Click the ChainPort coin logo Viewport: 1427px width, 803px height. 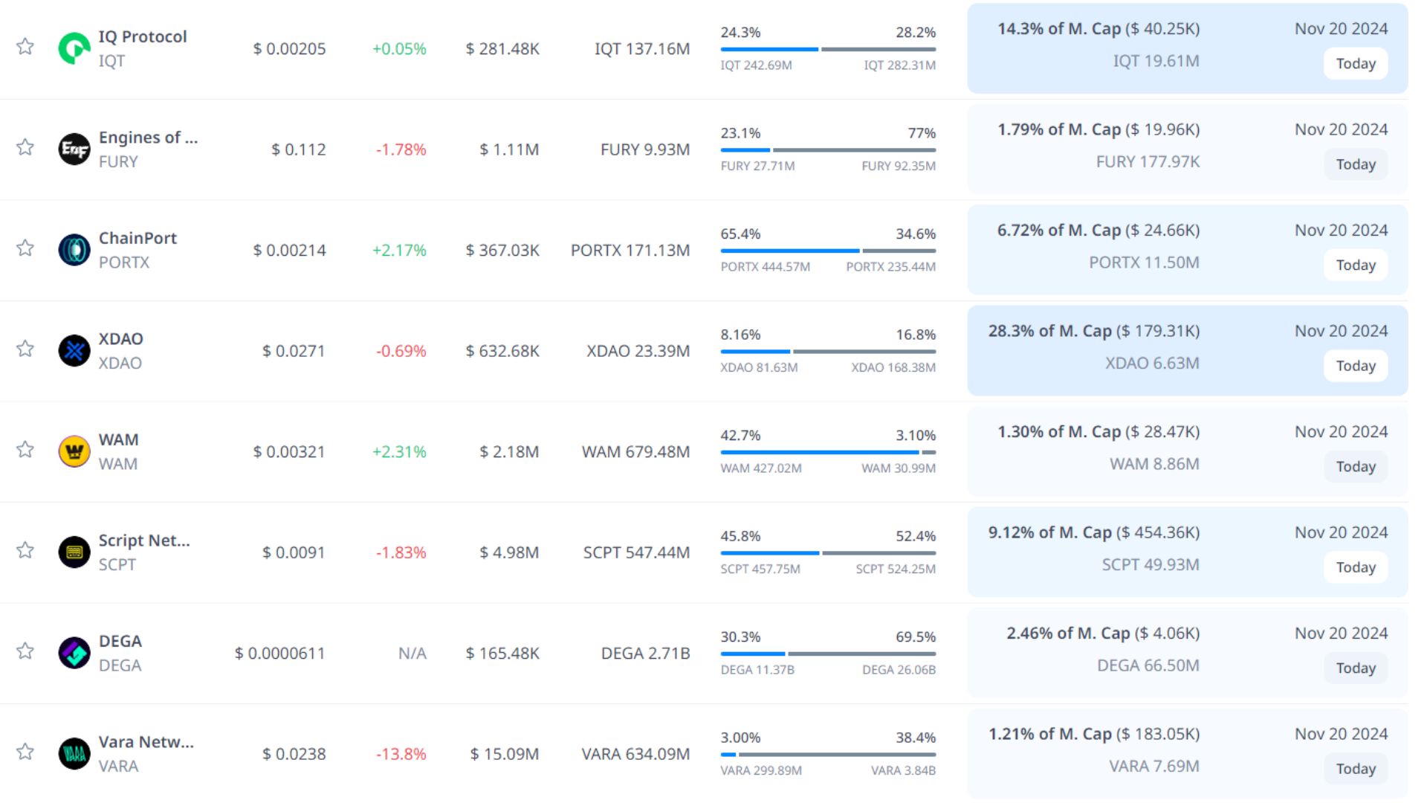pos(74,250)
